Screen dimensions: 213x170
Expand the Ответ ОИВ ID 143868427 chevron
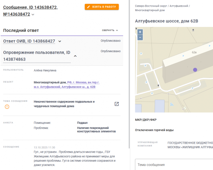click(60, 41)
